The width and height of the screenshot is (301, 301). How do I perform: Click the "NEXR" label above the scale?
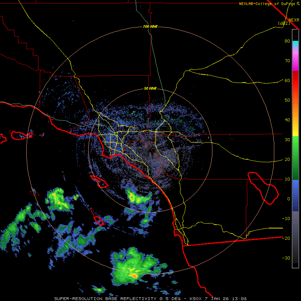(294, 20)
